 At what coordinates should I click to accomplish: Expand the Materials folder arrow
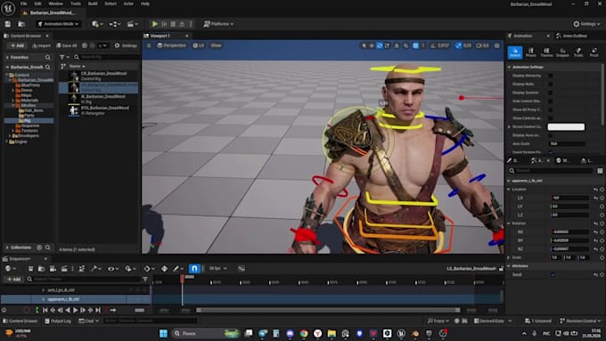click(x=13, y=100)
